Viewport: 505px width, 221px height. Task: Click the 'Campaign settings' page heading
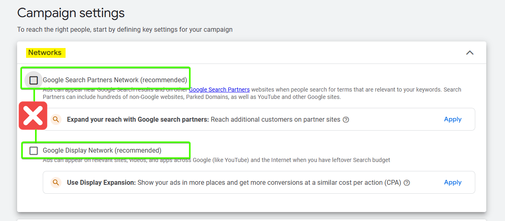click(71, 13)
